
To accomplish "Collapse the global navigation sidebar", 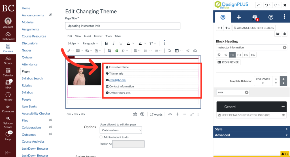I will point(8,153).
